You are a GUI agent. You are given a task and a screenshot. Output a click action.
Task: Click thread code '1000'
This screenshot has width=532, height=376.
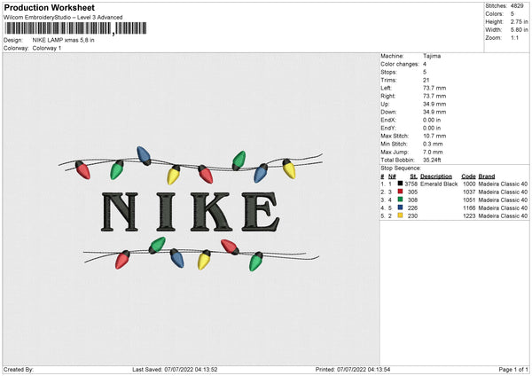coord(469,184)
